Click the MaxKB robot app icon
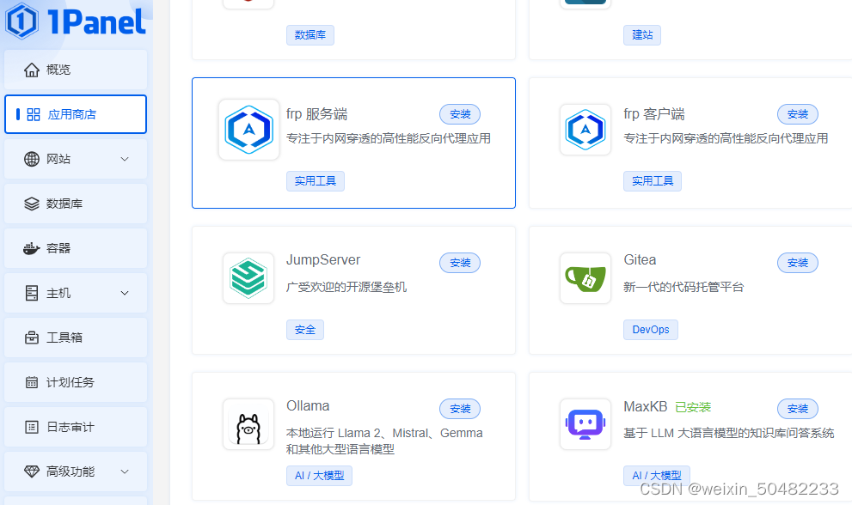Image resolution: width=852 pixels, height=505 pixels. click(x=585, y=424)
